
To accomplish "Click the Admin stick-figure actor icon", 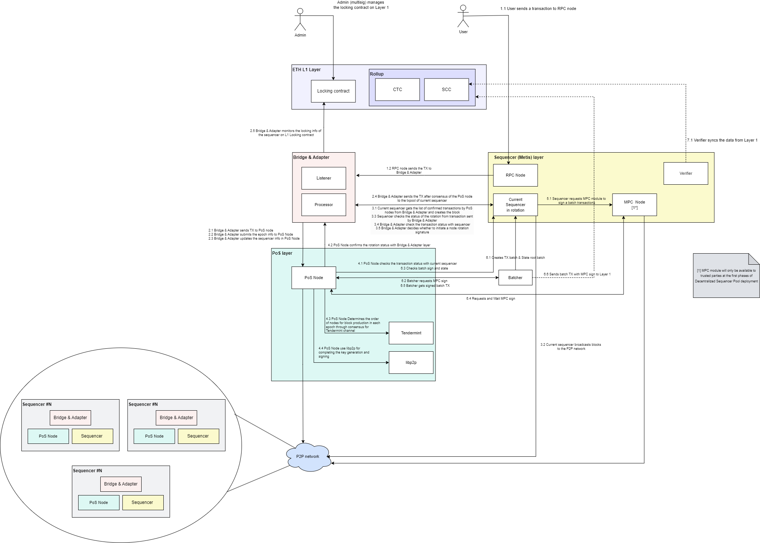I will tap(300, 19).
